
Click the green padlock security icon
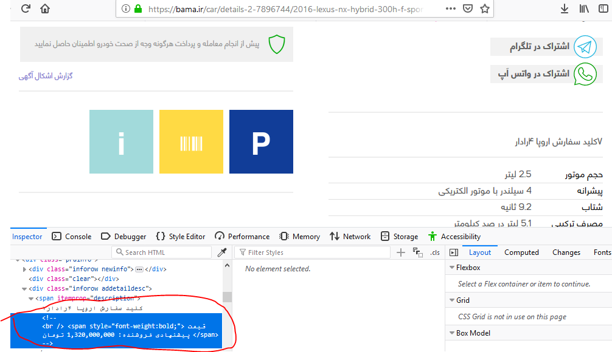click(x=137, y=8)
